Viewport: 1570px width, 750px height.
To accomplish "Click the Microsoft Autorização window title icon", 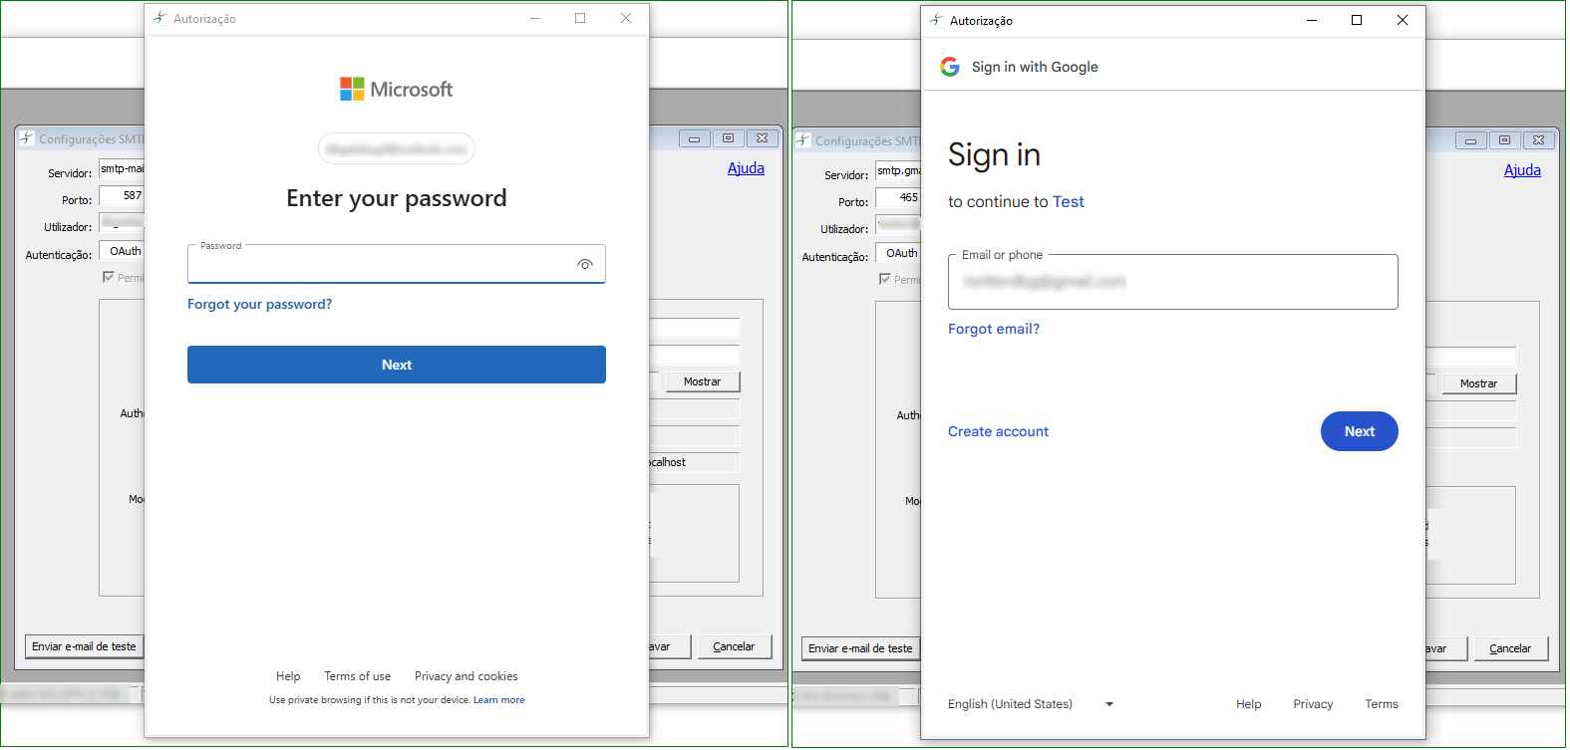I will 159,18.
